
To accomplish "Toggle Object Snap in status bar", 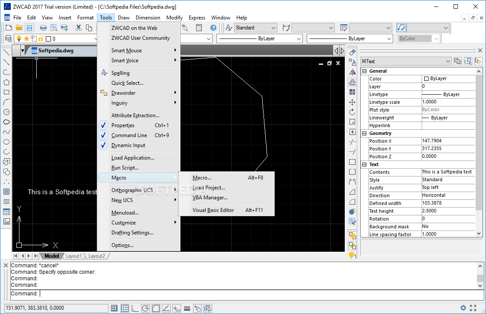I will 156,308.
